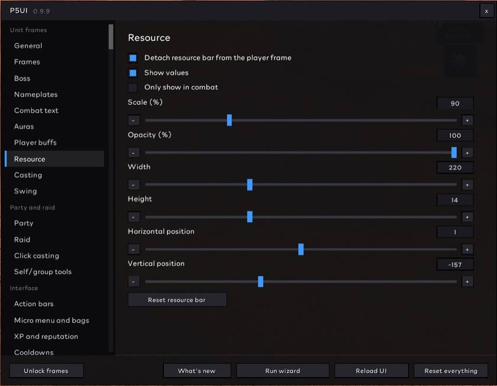Click Reset everything
The height and width of the screenshot is (386, 497).
coord(451,371)
